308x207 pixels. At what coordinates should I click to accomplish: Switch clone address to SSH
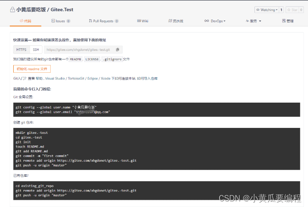(36, 50)
